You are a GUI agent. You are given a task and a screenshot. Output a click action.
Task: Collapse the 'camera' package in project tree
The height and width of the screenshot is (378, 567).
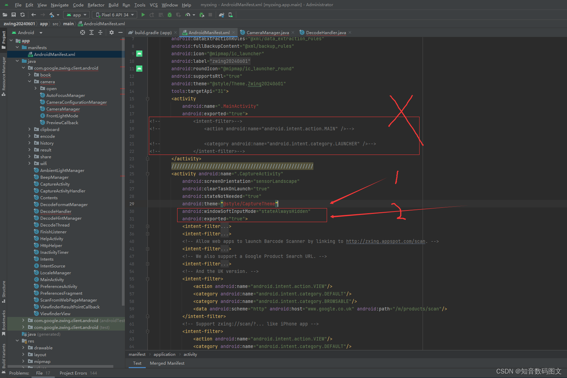pos(30,82)
